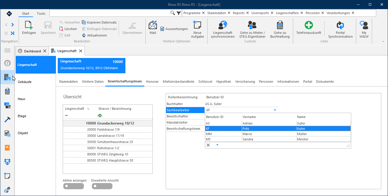Navigate to next record arrow
Viewport: 388px width, 196px height.
(x=13, y=25)
